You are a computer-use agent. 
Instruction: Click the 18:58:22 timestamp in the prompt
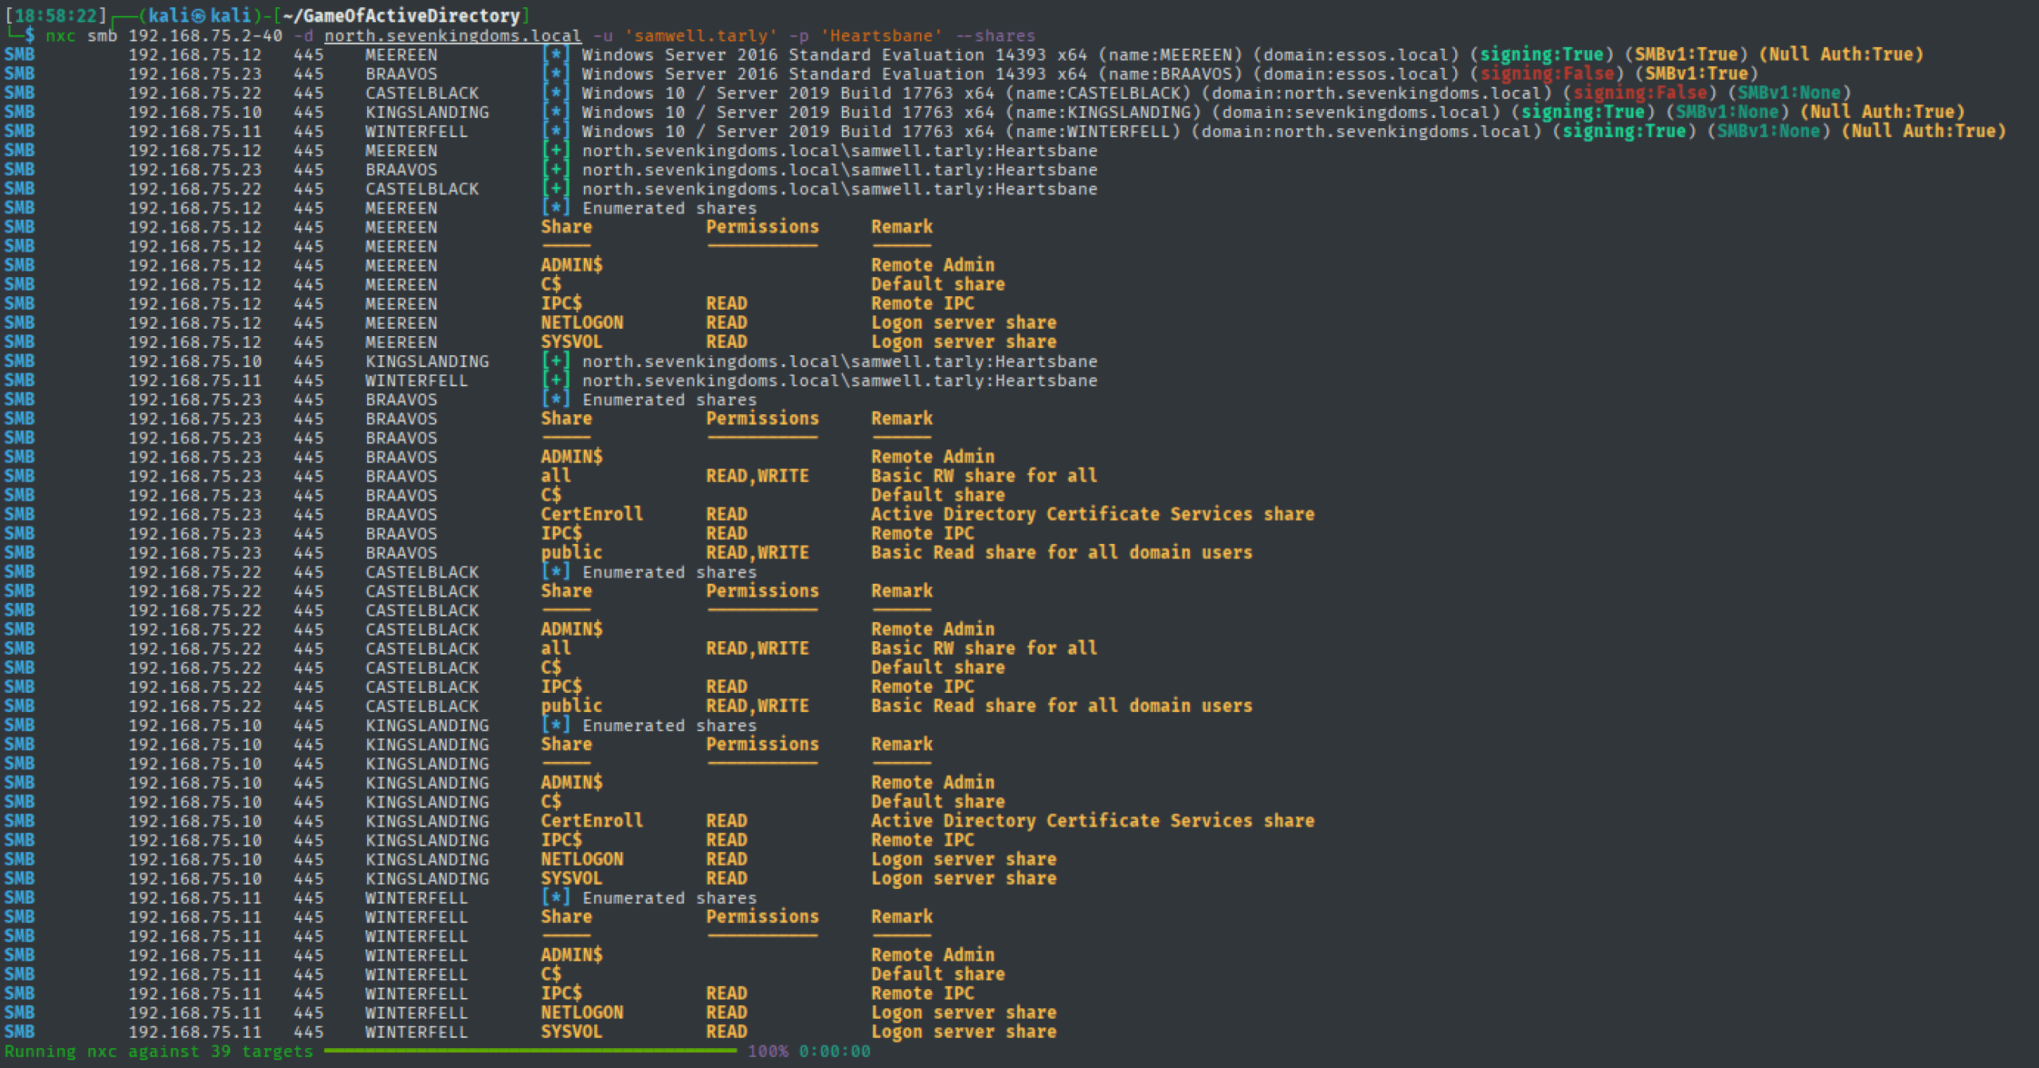point(56,15)
